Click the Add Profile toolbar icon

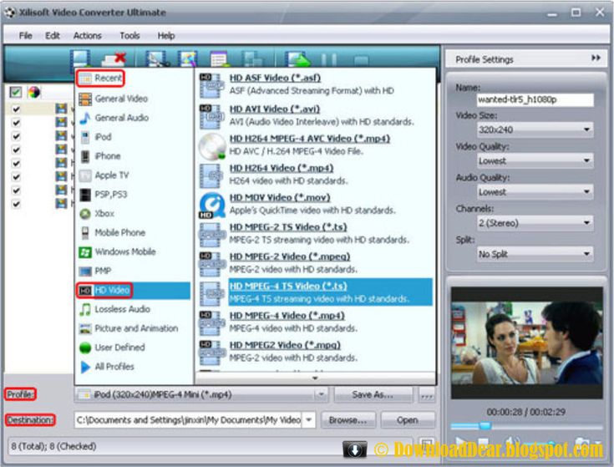[219, 58]
